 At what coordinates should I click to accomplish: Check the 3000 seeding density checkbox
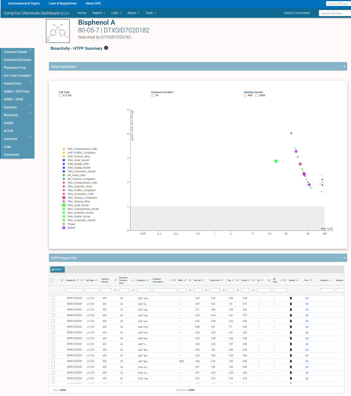256,96
